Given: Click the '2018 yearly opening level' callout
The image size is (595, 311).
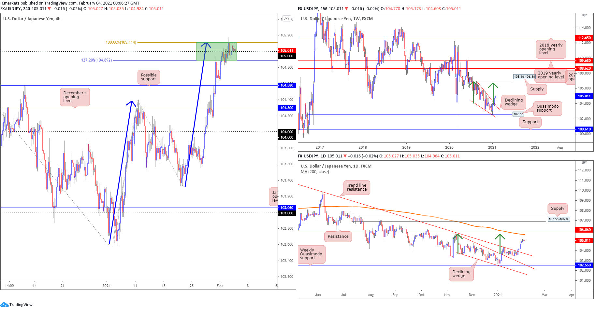Looking at the screenshot, I should 551,49.
